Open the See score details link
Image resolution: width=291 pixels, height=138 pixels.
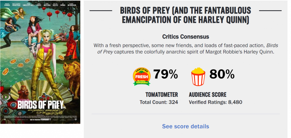(x=185, y=126)
